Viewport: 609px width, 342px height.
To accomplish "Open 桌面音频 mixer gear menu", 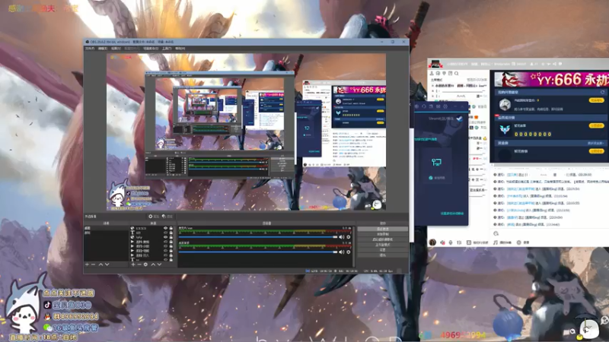I will tap(349, 252).
